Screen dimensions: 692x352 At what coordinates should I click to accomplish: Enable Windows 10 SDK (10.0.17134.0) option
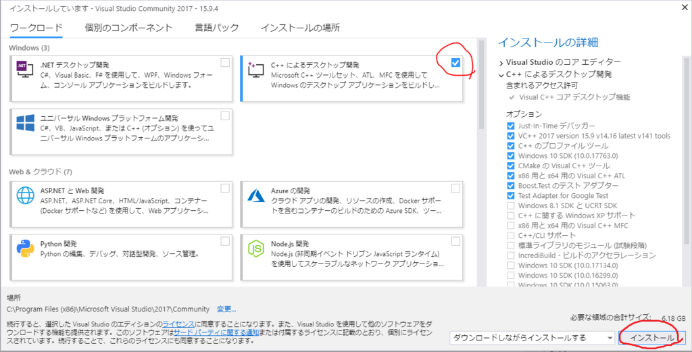511,266
